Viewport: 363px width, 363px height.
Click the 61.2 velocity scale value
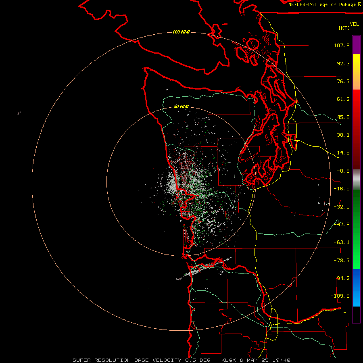pyautogui.click(x=343, y=99)
